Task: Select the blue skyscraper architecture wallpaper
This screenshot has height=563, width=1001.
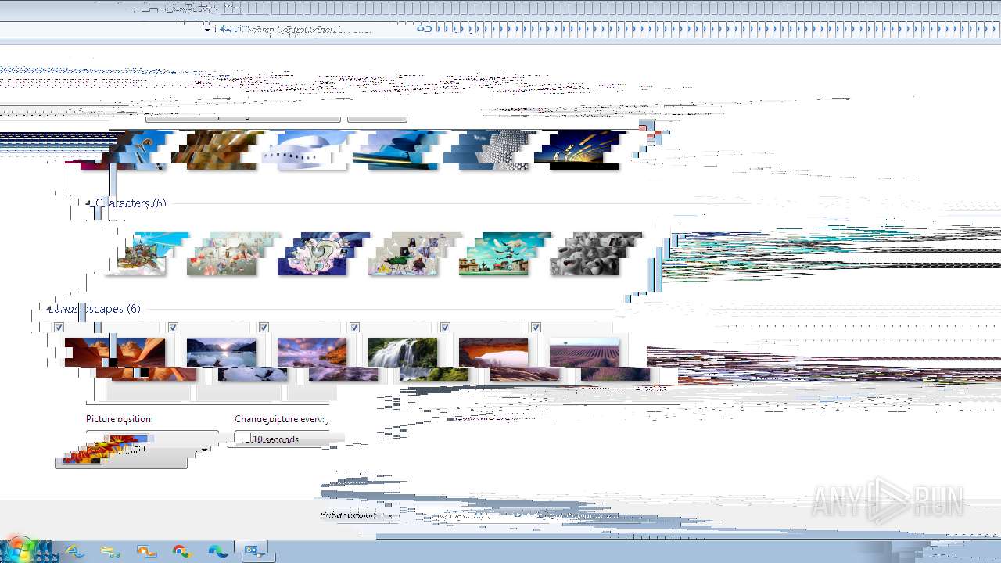Action: pyautogui.click(x=139, y=149)
